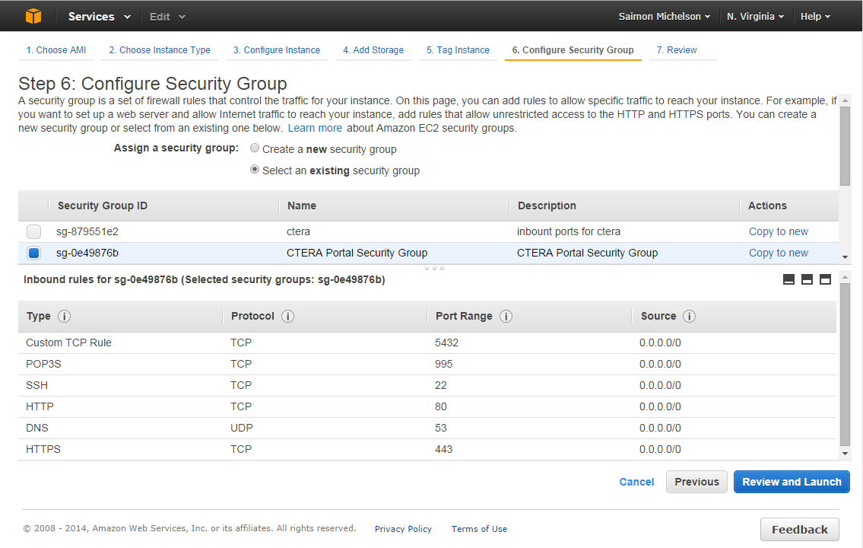
Task: Click the pane resize handle dots
Action: (434, 268)
